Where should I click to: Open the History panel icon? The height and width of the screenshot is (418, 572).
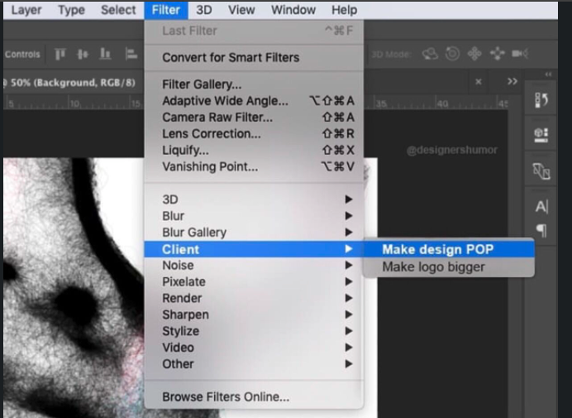(541, 100)
